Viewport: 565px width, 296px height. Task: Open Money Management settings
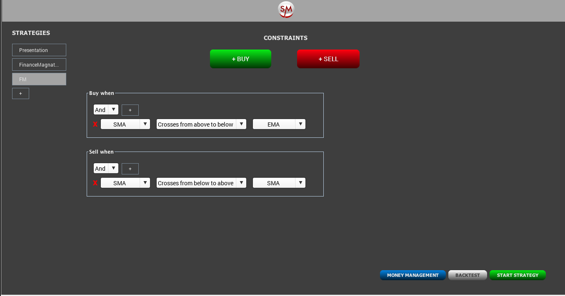pyautogui.click(x=412, y=275)
